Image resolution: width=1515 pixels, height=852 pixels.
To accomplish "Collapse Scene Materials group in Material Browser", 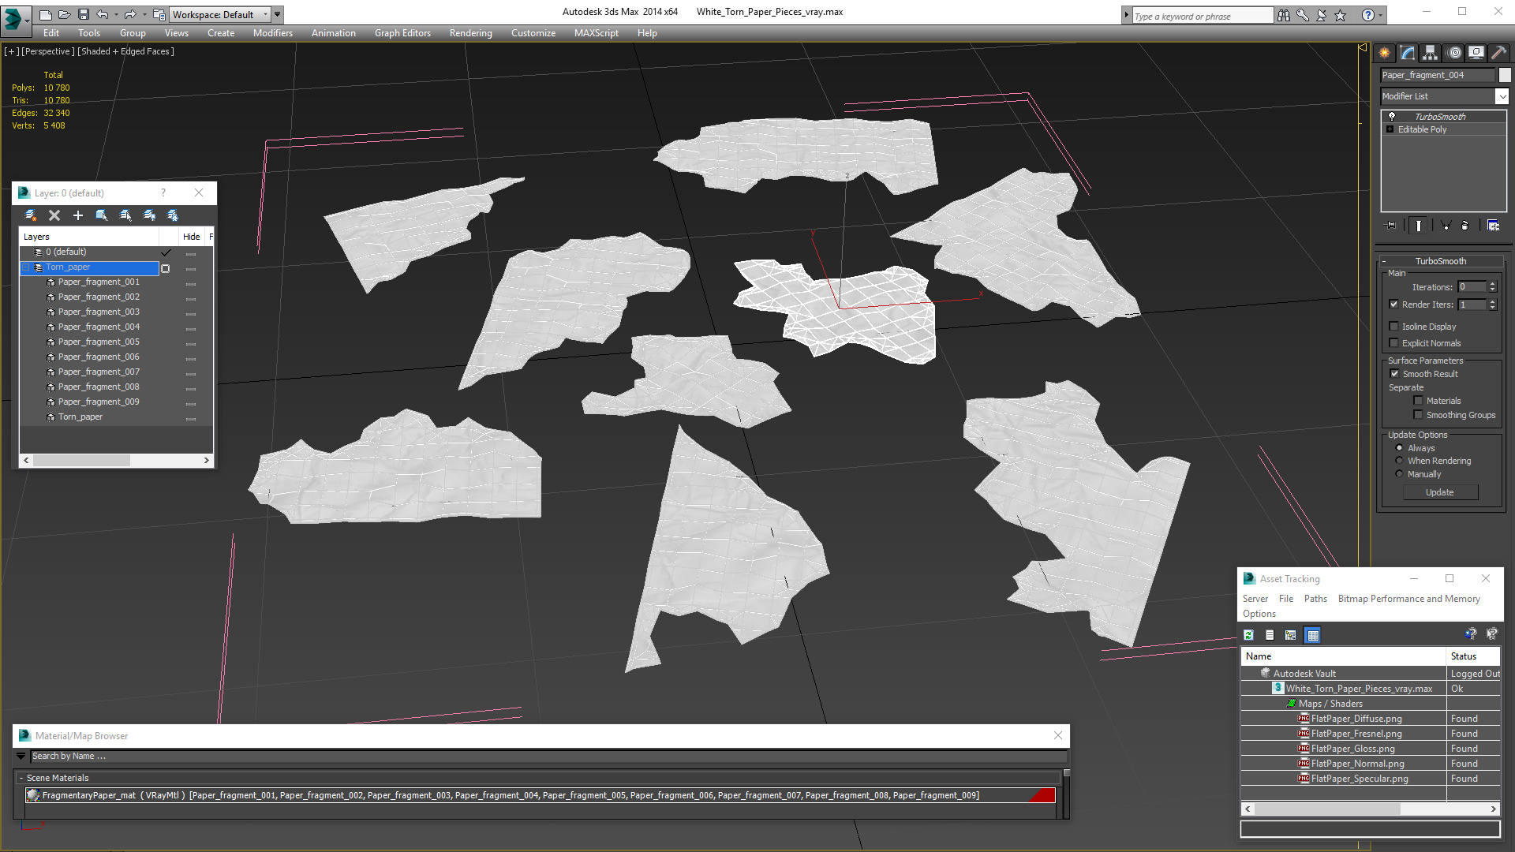I will point(21,778).
